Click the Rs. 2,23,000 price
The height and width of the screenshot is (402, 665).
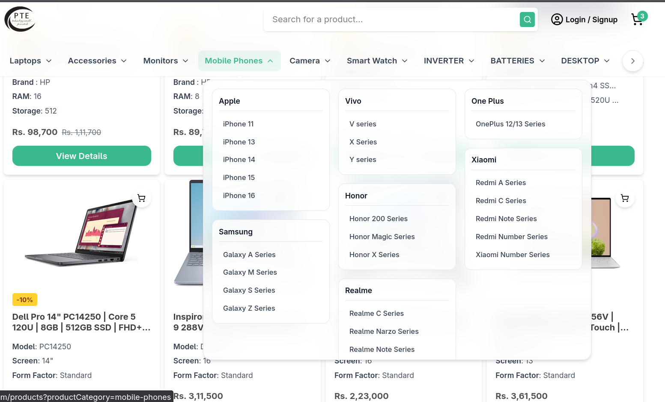point(361,396)
